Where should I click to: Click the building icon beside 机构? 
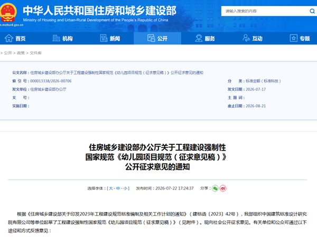56,38
